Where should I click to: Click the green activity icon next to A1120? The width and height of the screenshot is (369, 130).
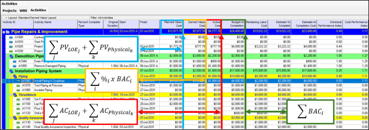pos(18,113)
